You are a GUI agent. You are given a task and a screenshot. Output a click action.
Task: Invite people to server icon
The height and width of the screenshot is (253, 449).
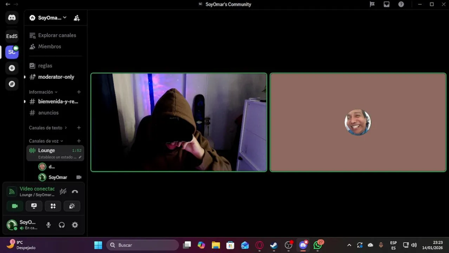tap(77, 18)
